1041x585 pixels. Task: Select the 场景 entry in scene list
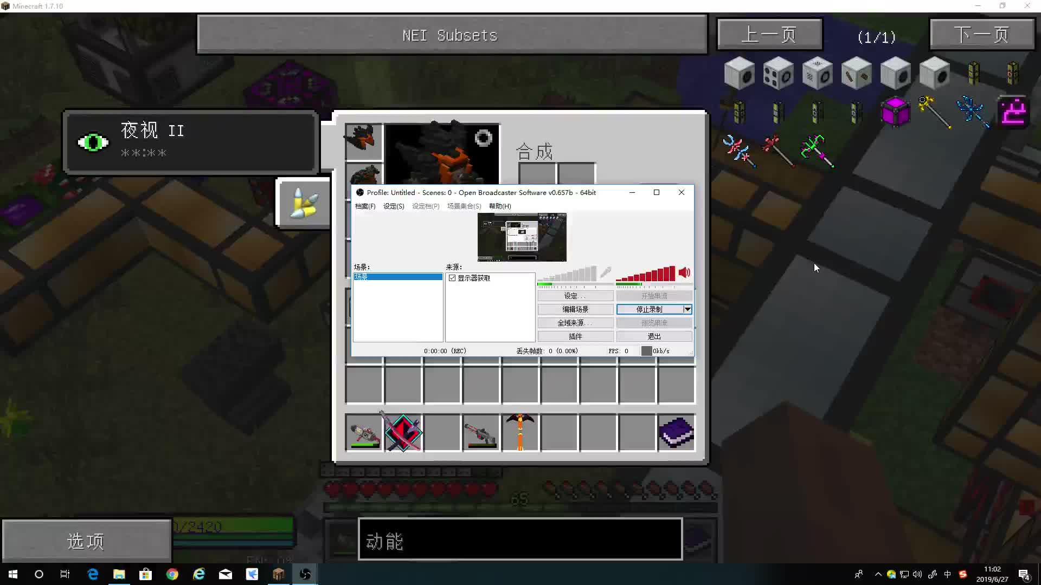398,277
